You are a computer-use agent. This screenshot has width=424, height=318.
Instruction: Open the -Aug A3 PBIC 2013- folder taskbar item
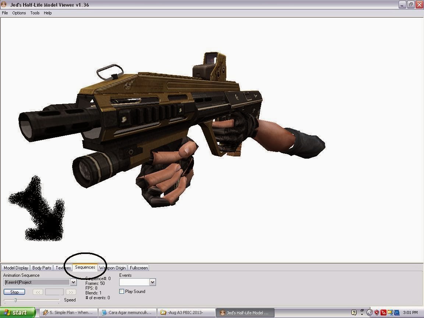[186, 312]
